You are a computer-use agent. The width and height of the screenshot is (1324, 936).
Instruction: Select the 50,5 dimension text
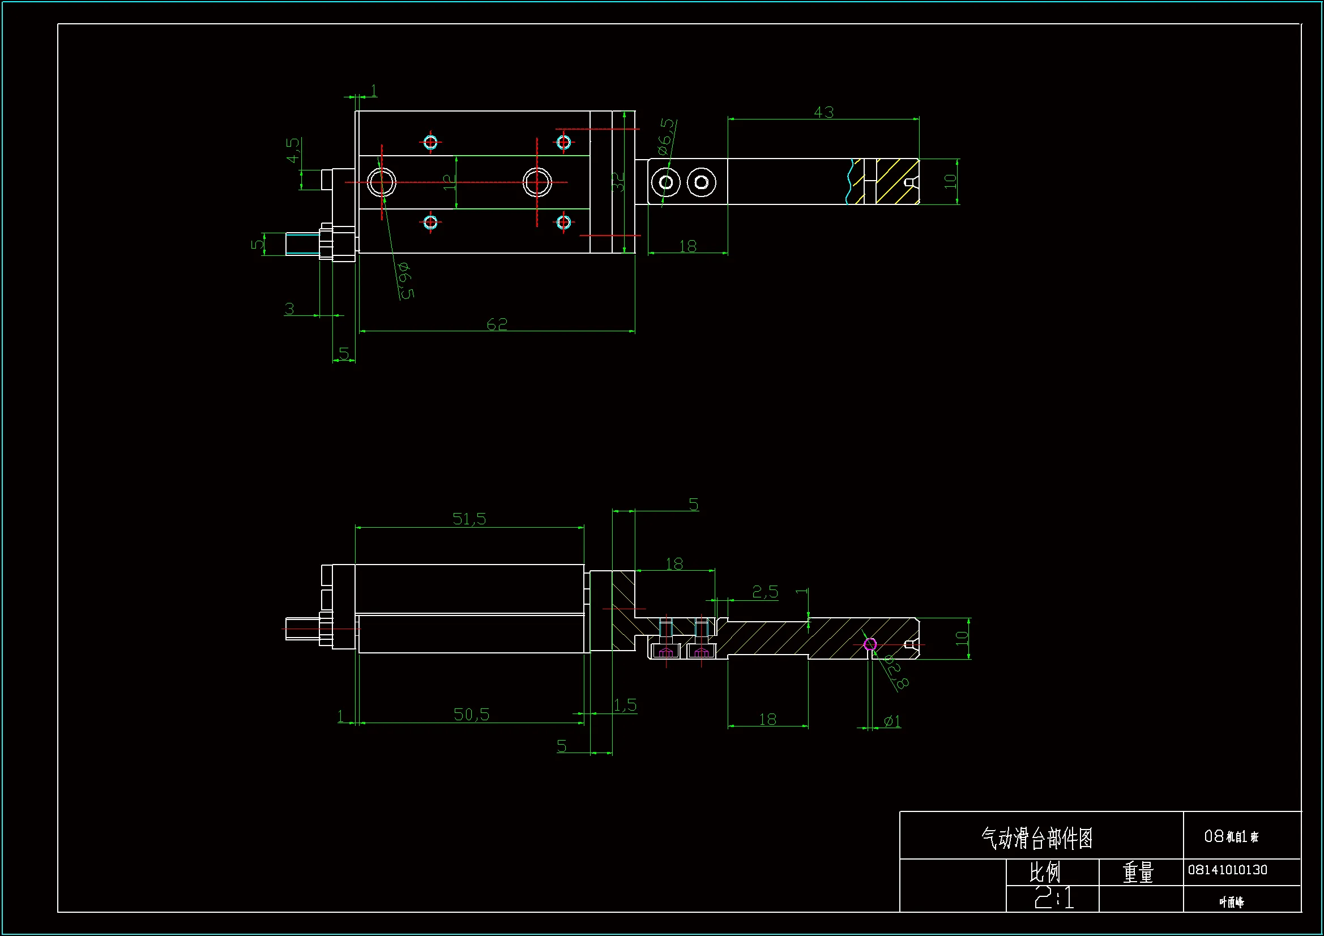pyautogui.click(x=471, y=715)
